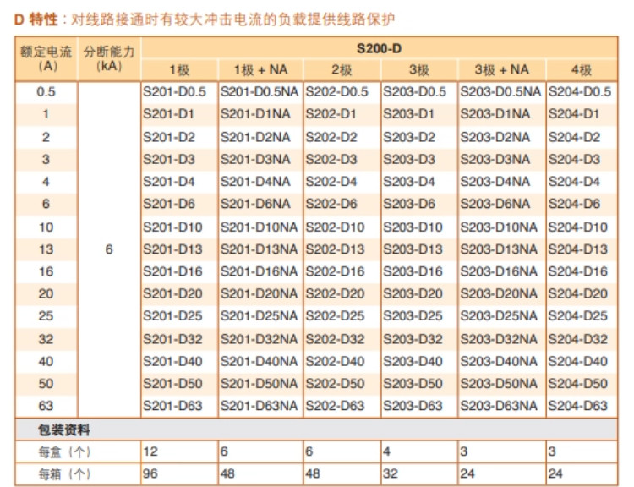Select per-box quantity 12
634x487 pixels.
[150, 451]
